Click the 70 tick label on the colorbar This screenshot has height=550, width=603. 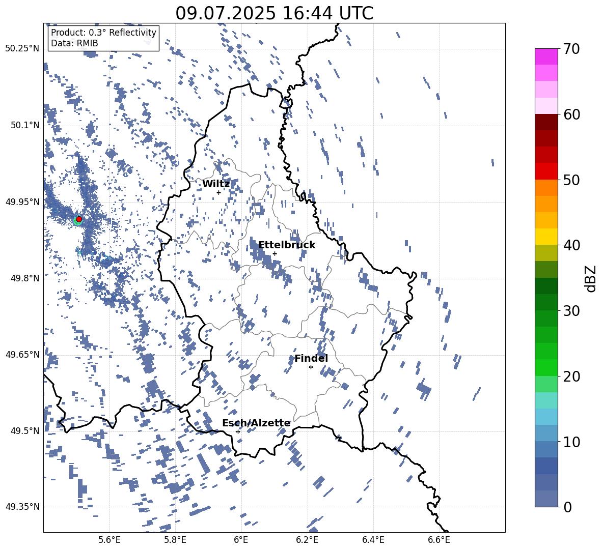point(571,49)
